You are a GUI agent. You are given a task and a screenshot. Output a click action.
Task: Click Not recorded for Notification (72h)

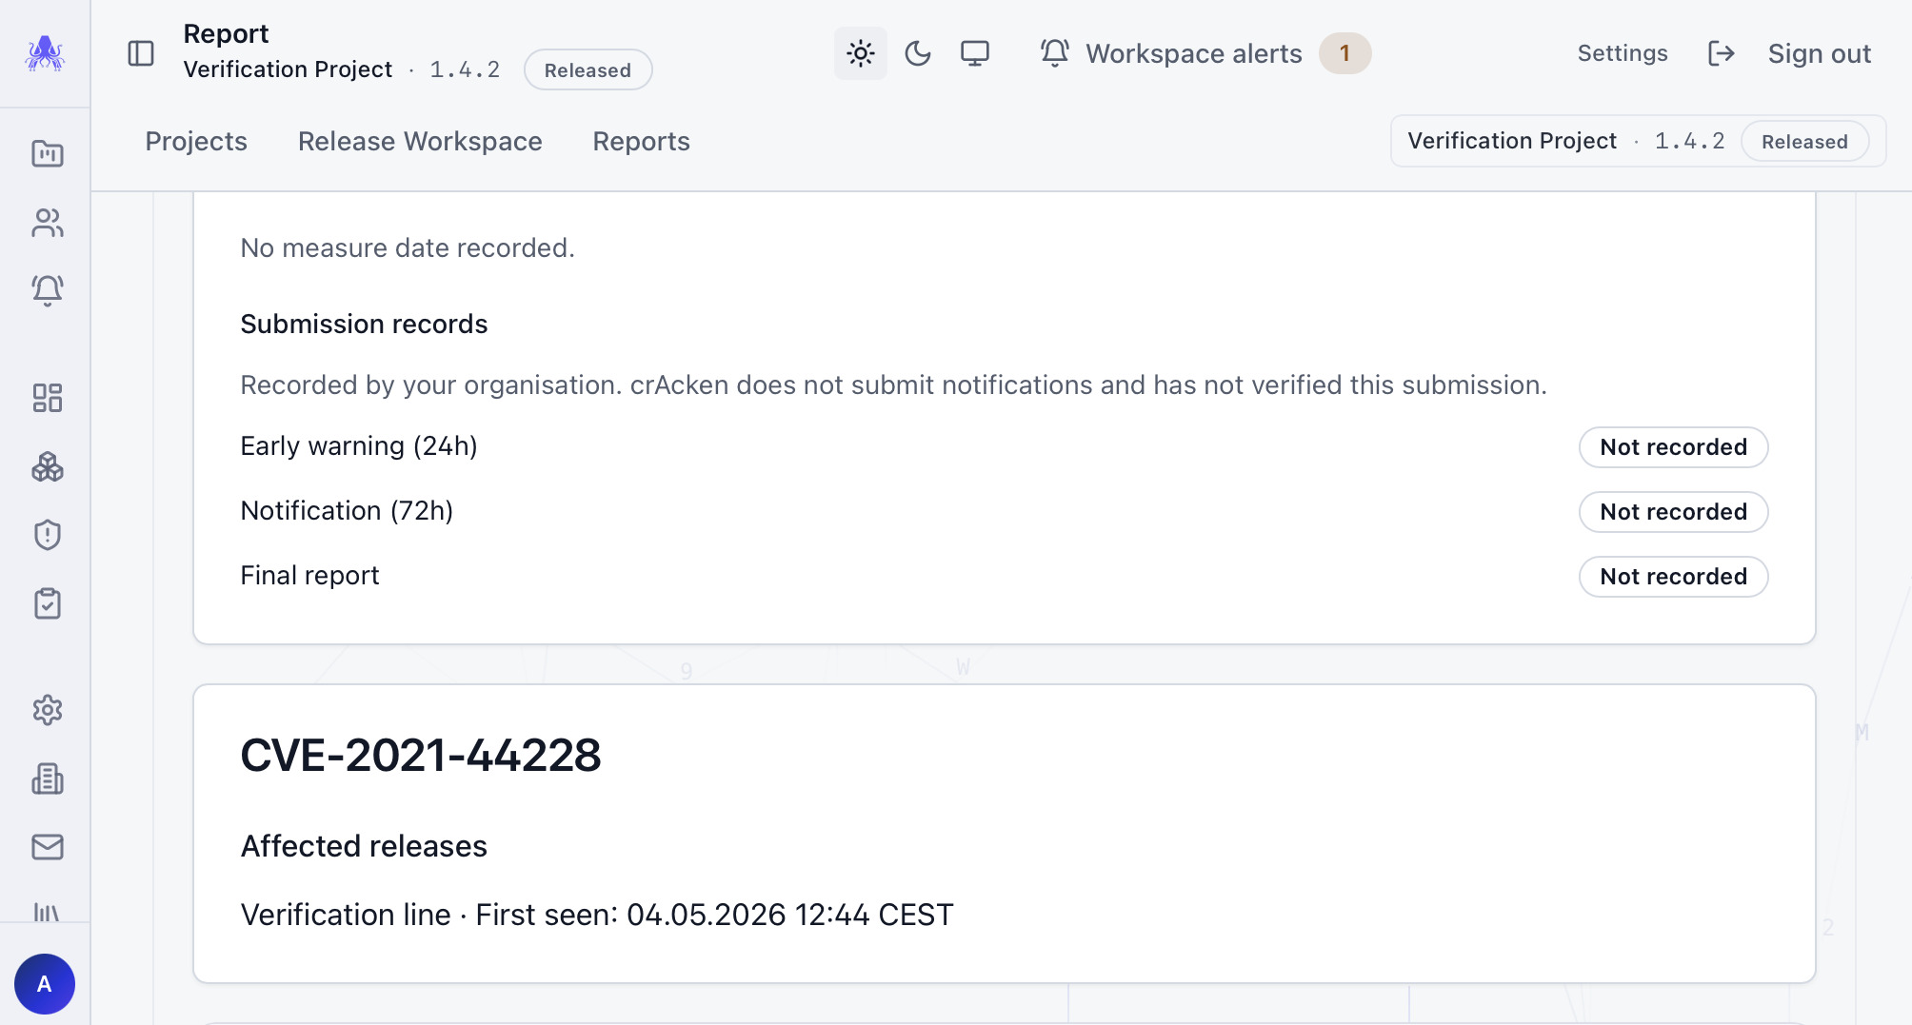point(1673,512)
